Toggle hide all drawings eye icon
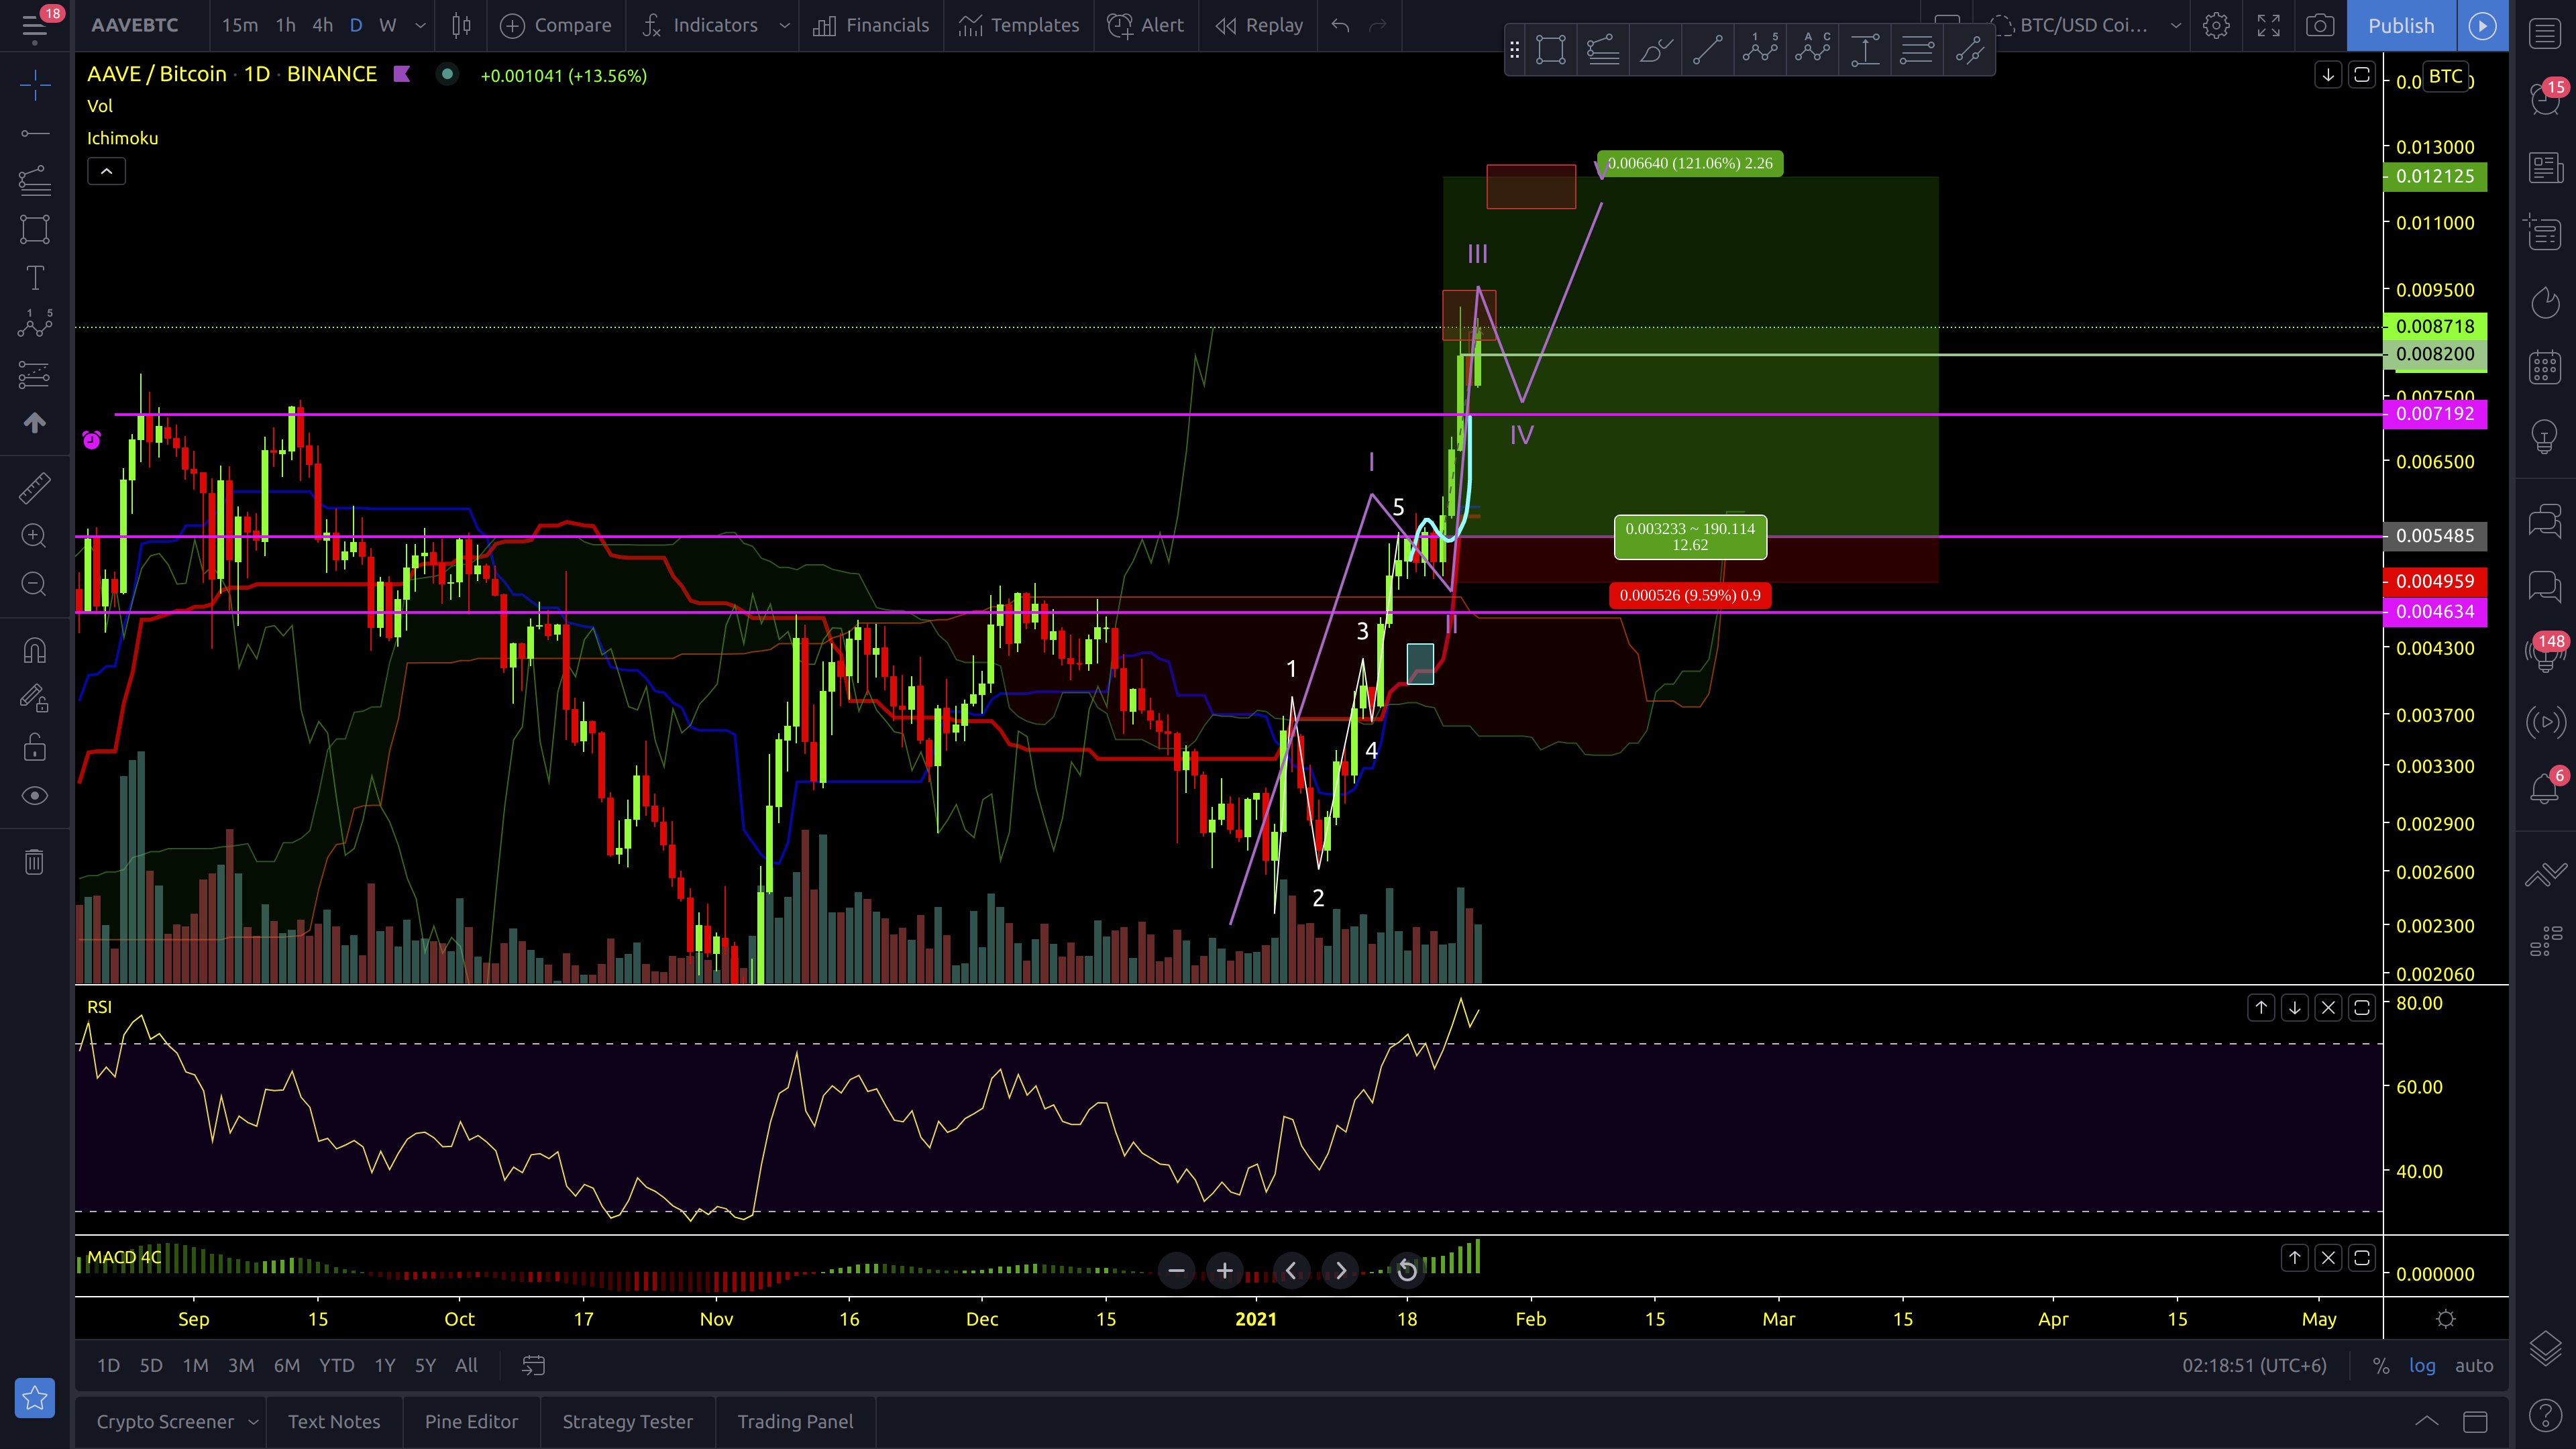This screenshot has height=1449, width=2576. pyautogui.click(x=34, y=796)
